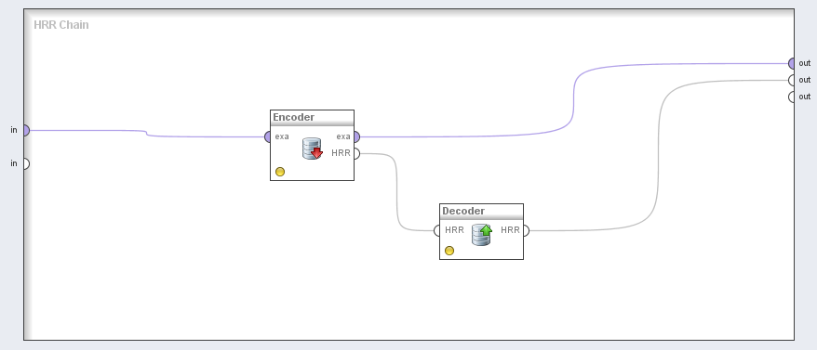Click the yellow status indicator on Encoder
Screen dimensions: 817x350
tap(280, 172)
